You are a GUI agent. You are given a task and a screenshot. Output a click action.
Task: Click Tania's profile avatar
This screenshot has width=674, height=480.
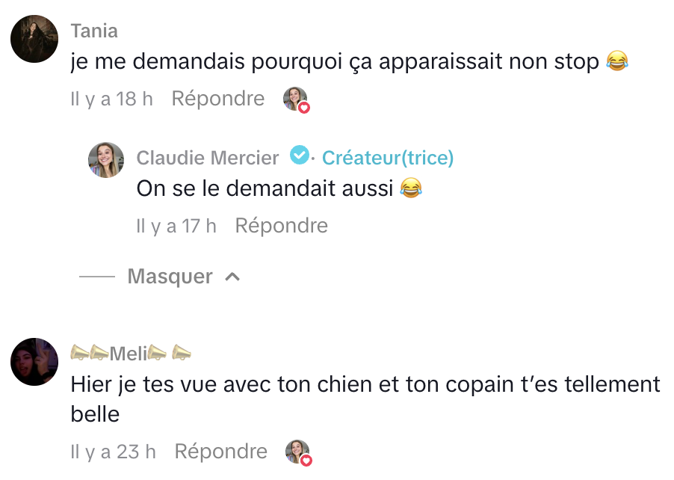pos(34,39)
